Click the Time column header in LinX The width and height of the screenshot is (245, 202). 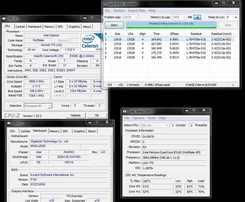157,34
